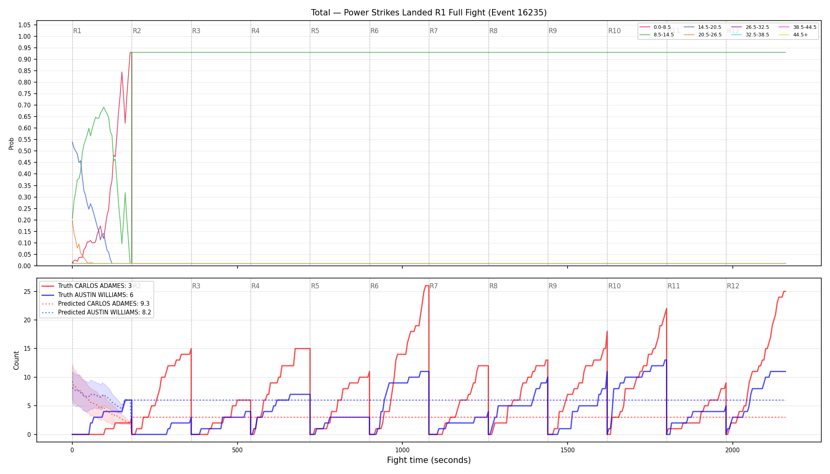This screenshot has width=830, height=474.
Task: Click the R8 round label in bottom chart
Action: (x=493, y=286)
